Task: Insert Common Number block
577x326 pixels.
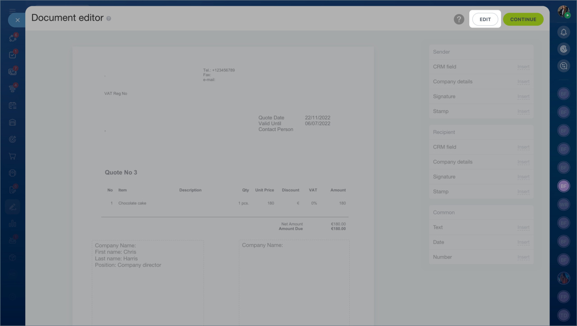Action: (523, 258)
